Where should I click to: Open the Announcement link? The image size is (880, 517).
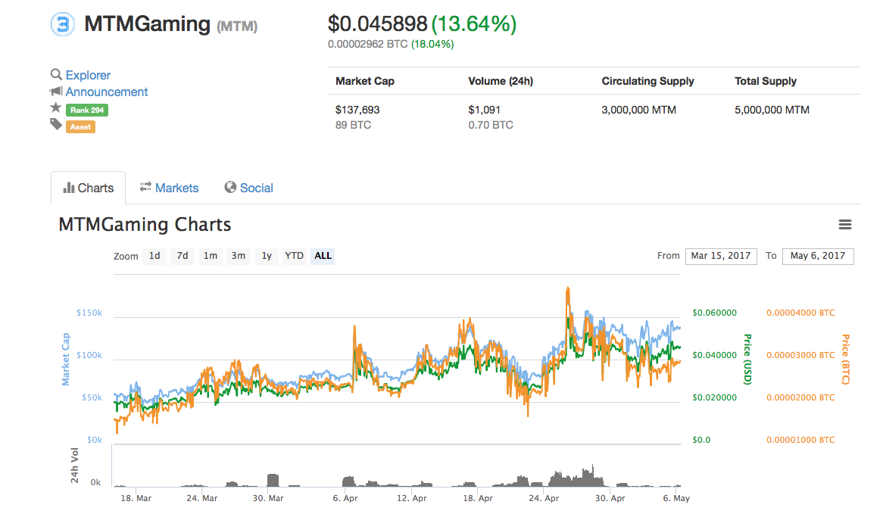pyautogui.click(x=107, y=92)
